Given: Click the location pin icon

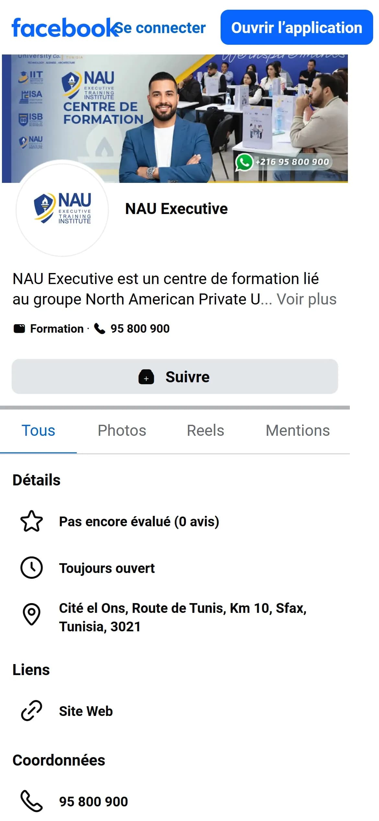Looking at the screenshot, I should pyautogui.click(x=31, y=614).
